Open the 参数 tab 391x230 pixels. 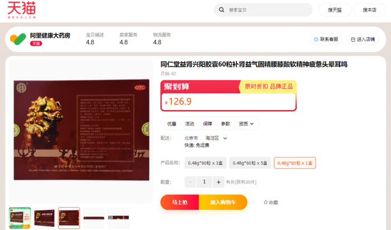(226, 124)
